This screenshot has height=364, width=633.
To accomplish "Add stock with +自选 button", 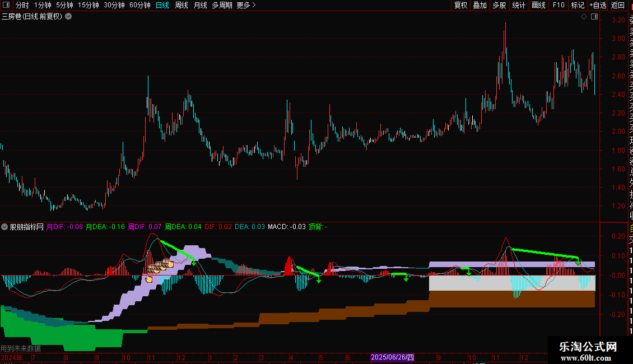I will tap(598, 5).
